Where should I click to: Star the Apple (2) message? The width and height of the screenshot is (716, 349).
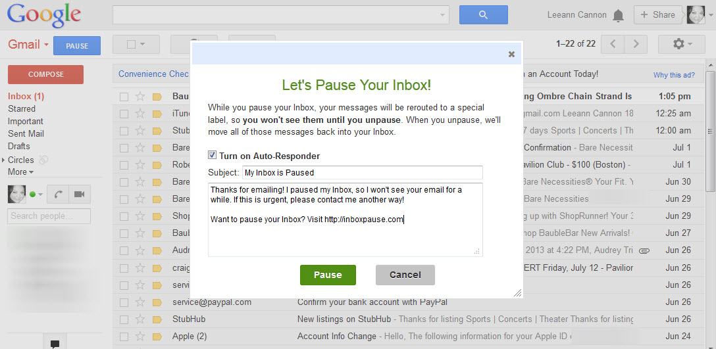coord(140,337)
